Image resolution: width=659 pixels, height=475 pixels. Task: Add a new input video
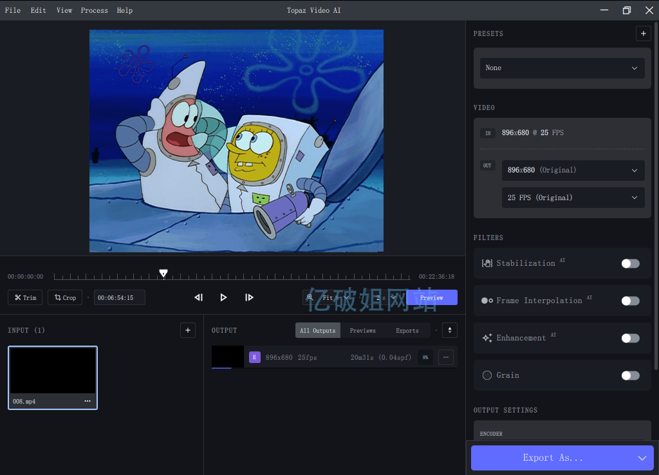[188, 330]
